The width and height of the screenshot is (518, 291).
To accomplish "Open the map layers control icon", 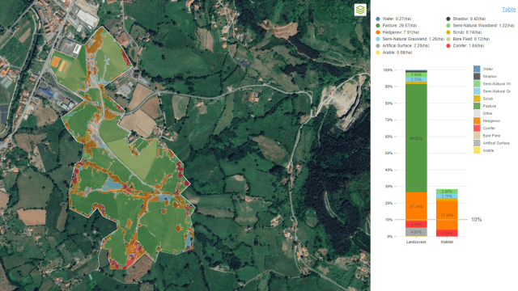I will [360, 10].
